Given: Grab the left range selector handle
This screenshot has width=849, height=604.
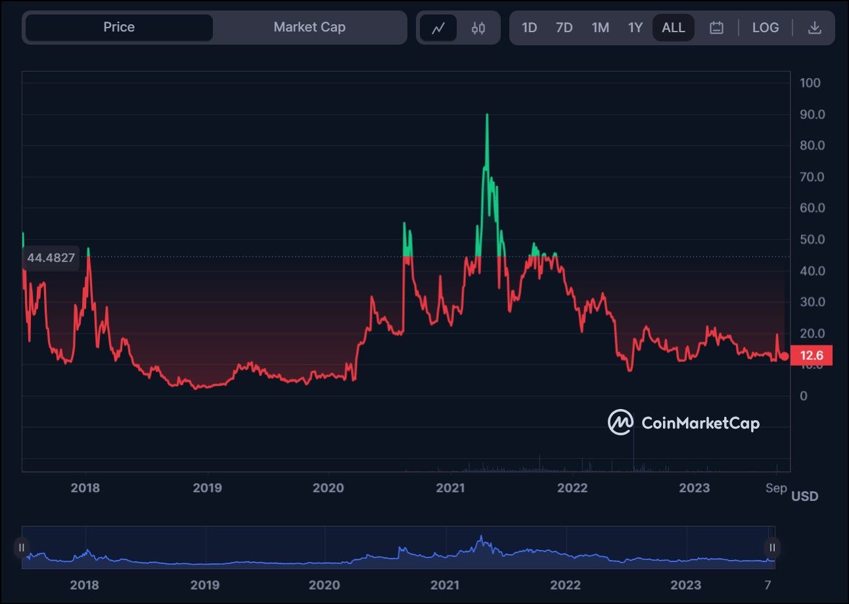Looking at the screenshot, I should click(x=22, y=548).
